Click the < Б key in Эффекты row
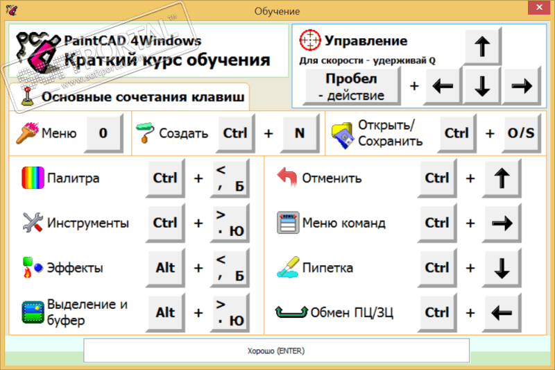 pos(230,268)
